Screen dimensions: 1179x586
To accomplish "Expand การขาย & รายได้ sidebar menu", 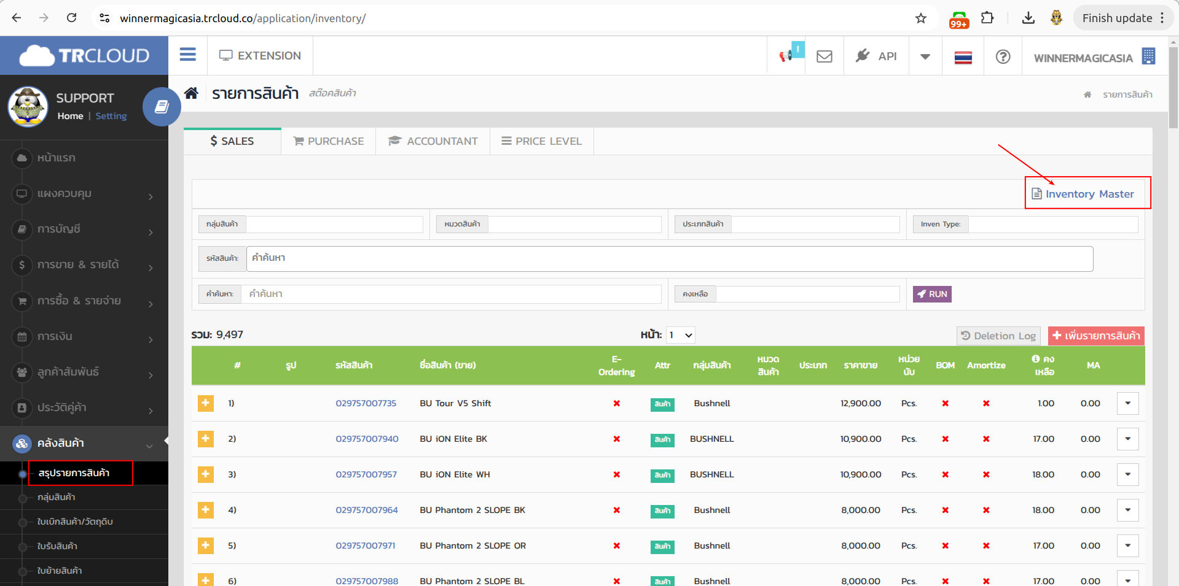I will point(84,264).
